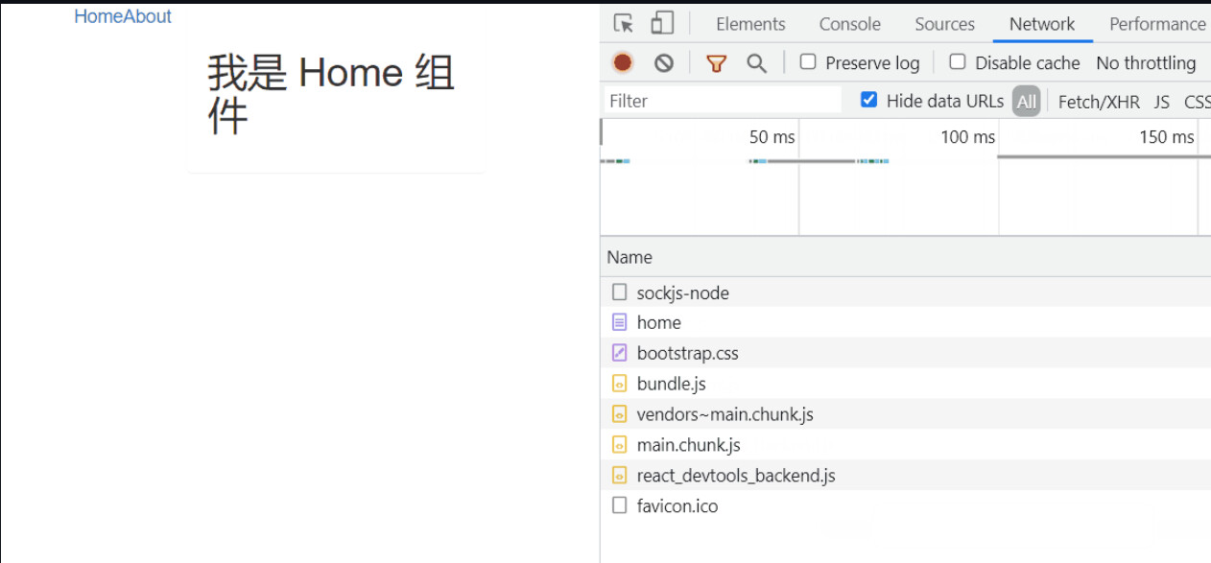Viewport: 1211px width, 563px height.
Task: Open the No throttling dropdown
Action: point(1146,62)
